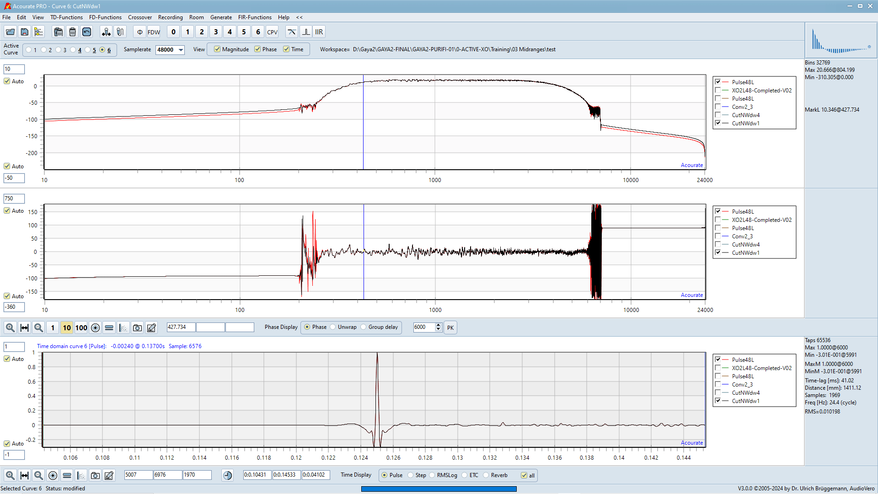Open the Samplerate dropdown
This screenshot has height=494, width=878.
(181, 50)
